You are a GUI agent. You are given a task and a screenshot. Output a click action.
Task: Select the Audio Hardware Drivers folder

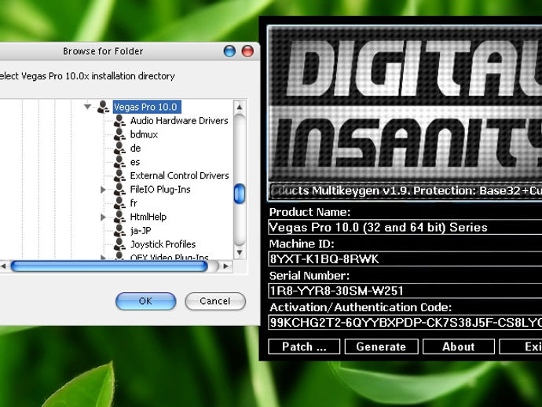click(x=179, y=121)
